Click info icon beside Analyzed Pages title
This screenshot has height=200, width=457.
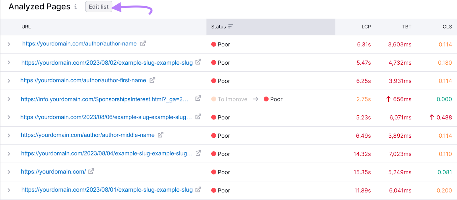[x=75, y=7]
